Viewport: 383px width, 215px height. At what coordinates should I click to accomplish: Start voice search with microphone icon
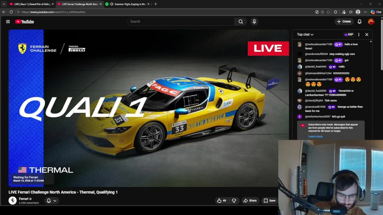[x=254, y=21]
